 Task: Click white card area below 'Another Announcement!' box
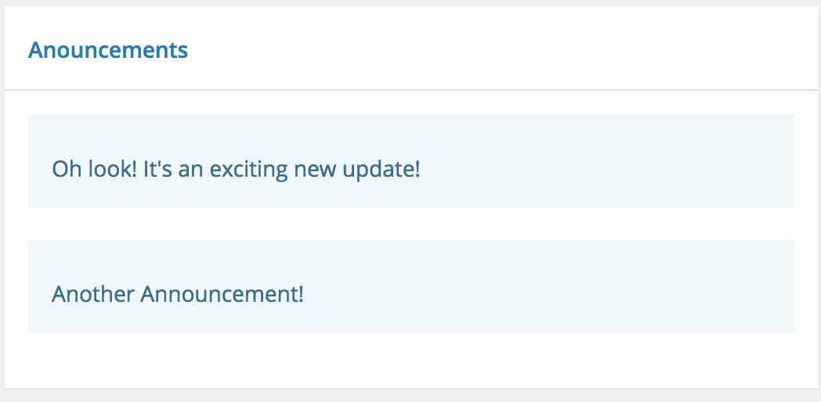point(411,361)
